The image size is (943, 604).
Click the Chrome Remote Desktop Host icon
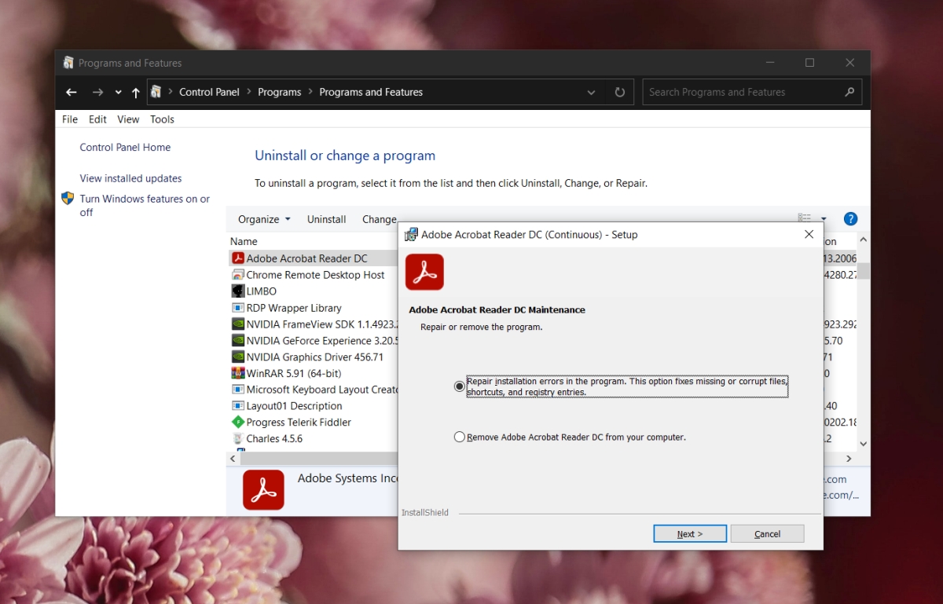click(238, 274)
